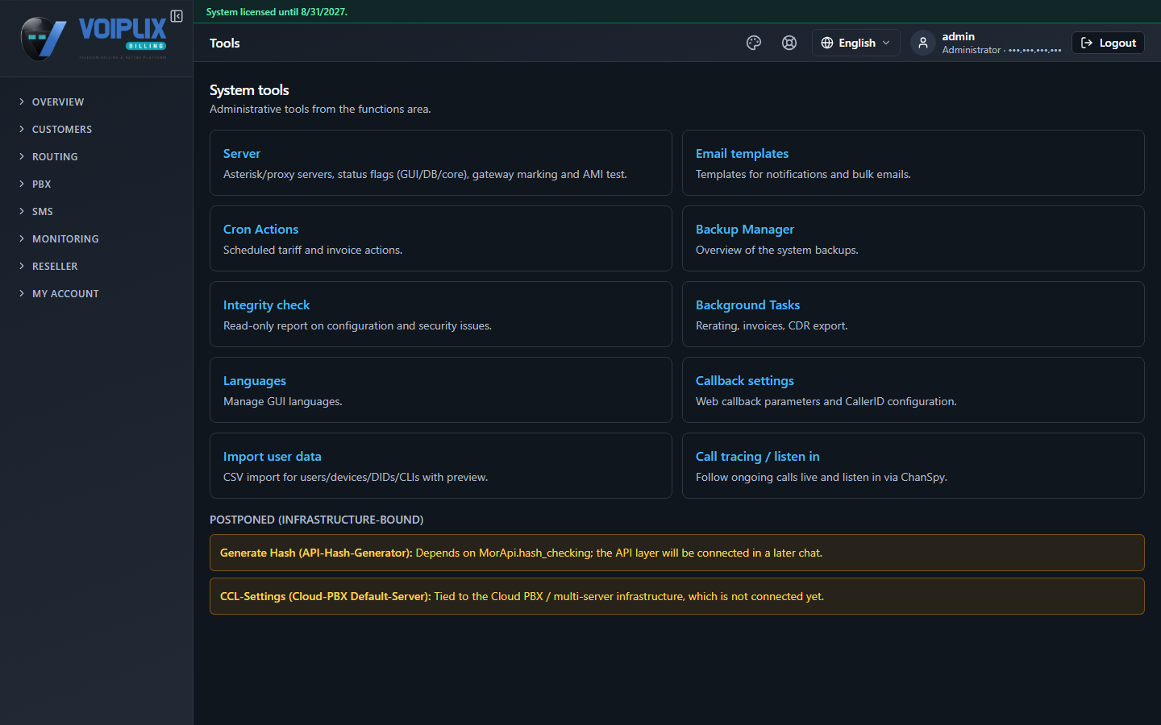Open Languages management
Screen dimensions: 1161x725
coord(441,390)
